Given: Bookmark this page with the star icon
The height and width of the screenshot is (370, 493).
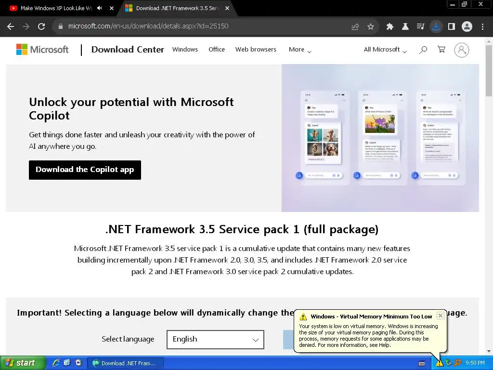Looking at the screenshot, I should (x=371, y=26).
